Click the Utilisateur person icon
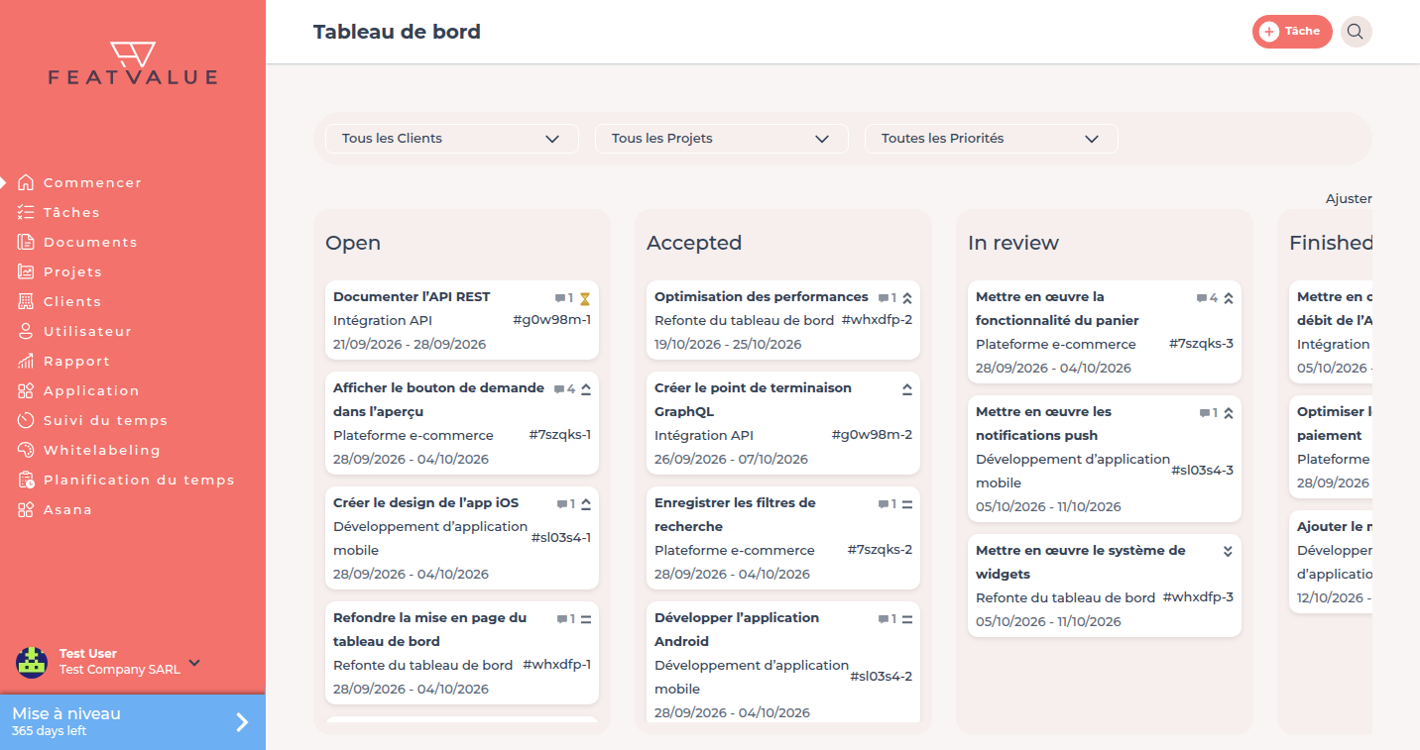This screenshot has height=750, width=1420. (x=26, y=331)
